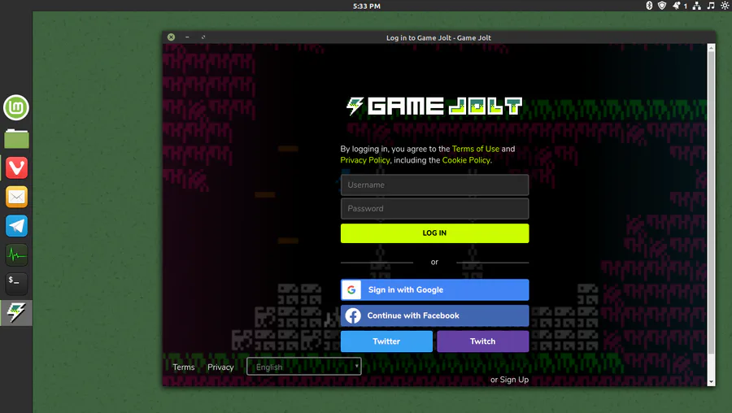Image resolution: width=732 pixels, height=413 pixels.
Task: Open the Linux Mint menu icon
Action: click(x=16, y=108)
